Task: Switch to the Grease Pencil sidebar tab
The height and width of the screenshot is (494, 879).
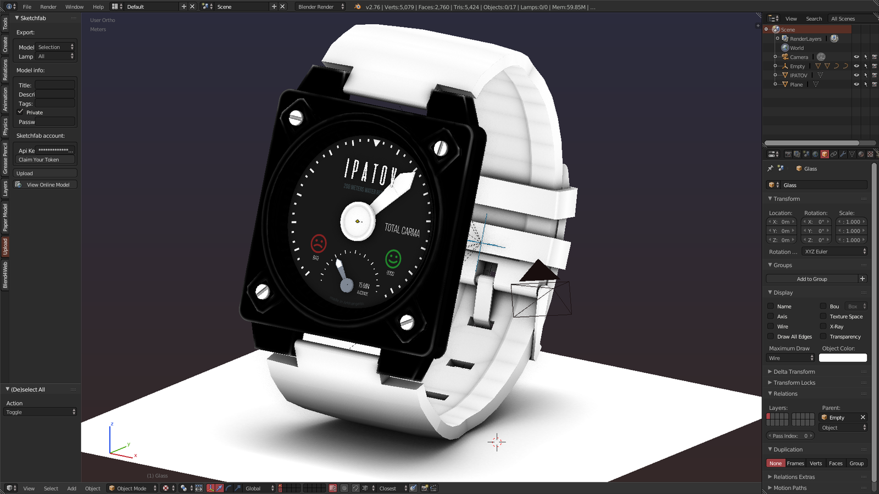Action: (x=5, y=159)
